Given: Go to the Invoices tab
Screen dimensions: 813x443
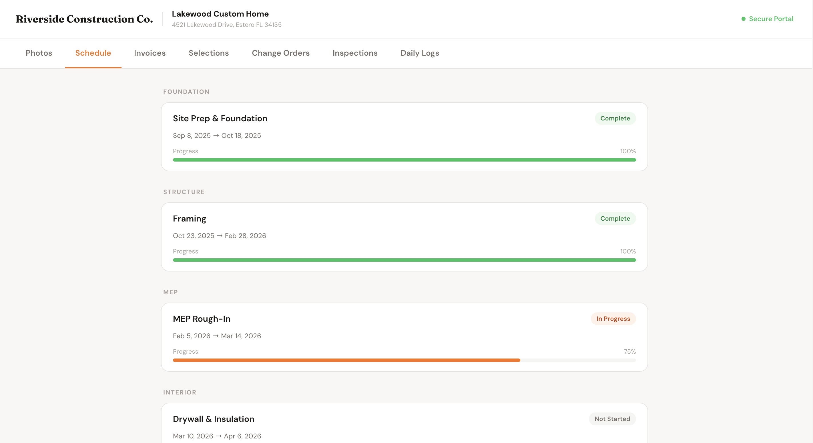Looking at the screenshot, I should [x=150, y=53].
